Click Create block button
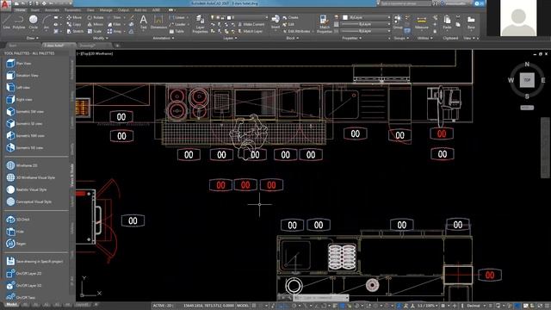This screenshot has height=310, width=551. pyautogui.click(x=290, y=17)
